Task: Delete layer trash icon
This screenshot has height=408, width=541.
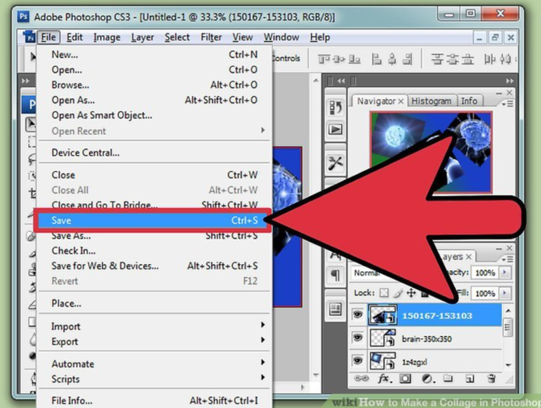Action: (x=492, y=378)
